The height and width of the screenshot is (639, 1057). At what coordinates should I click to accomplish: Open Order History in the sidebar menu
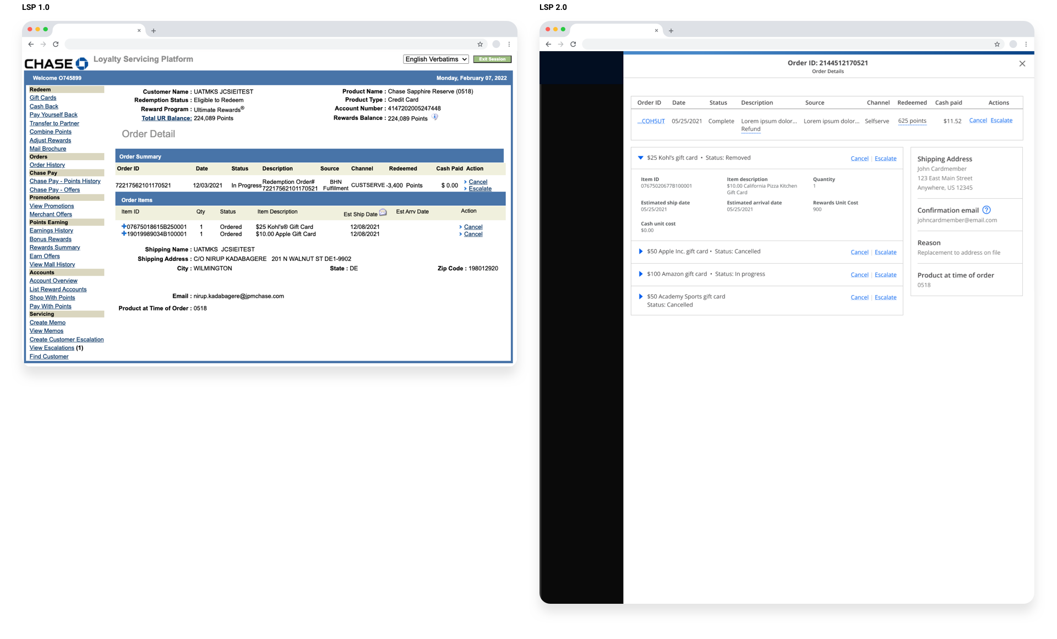(x=47, y=165)
